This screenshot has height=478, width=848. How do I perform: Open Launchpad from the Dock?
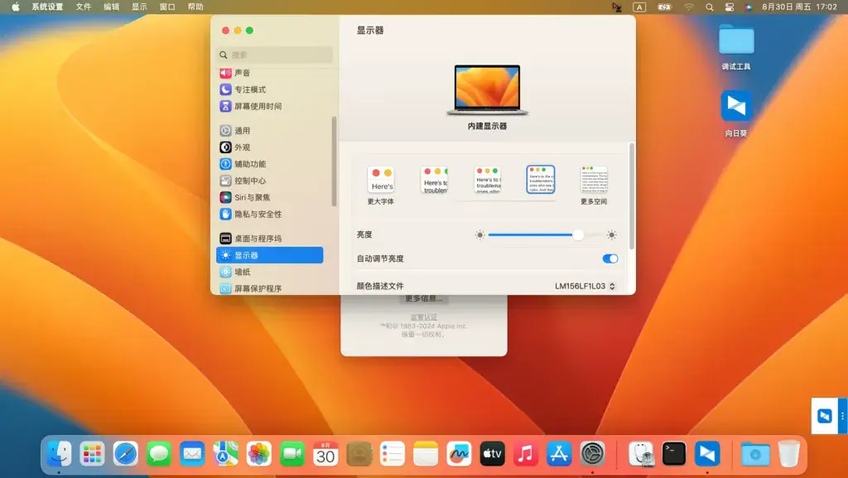92,453
